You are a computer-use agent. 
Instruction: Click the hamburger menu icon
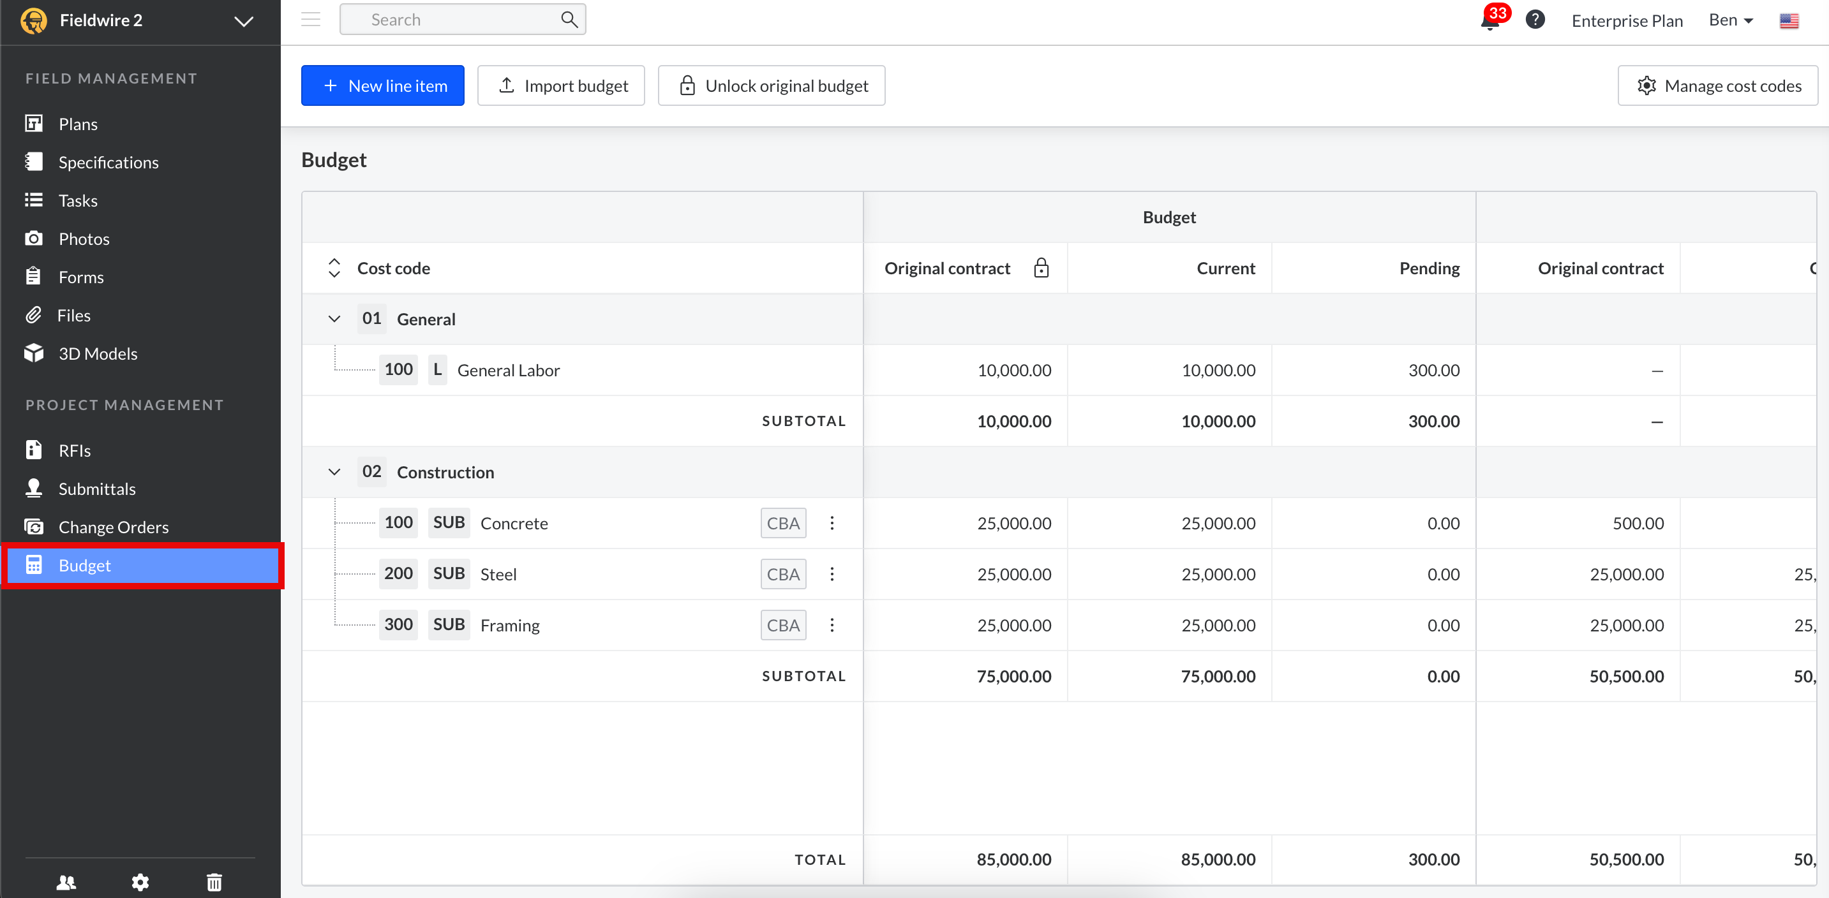click(311, 20)
